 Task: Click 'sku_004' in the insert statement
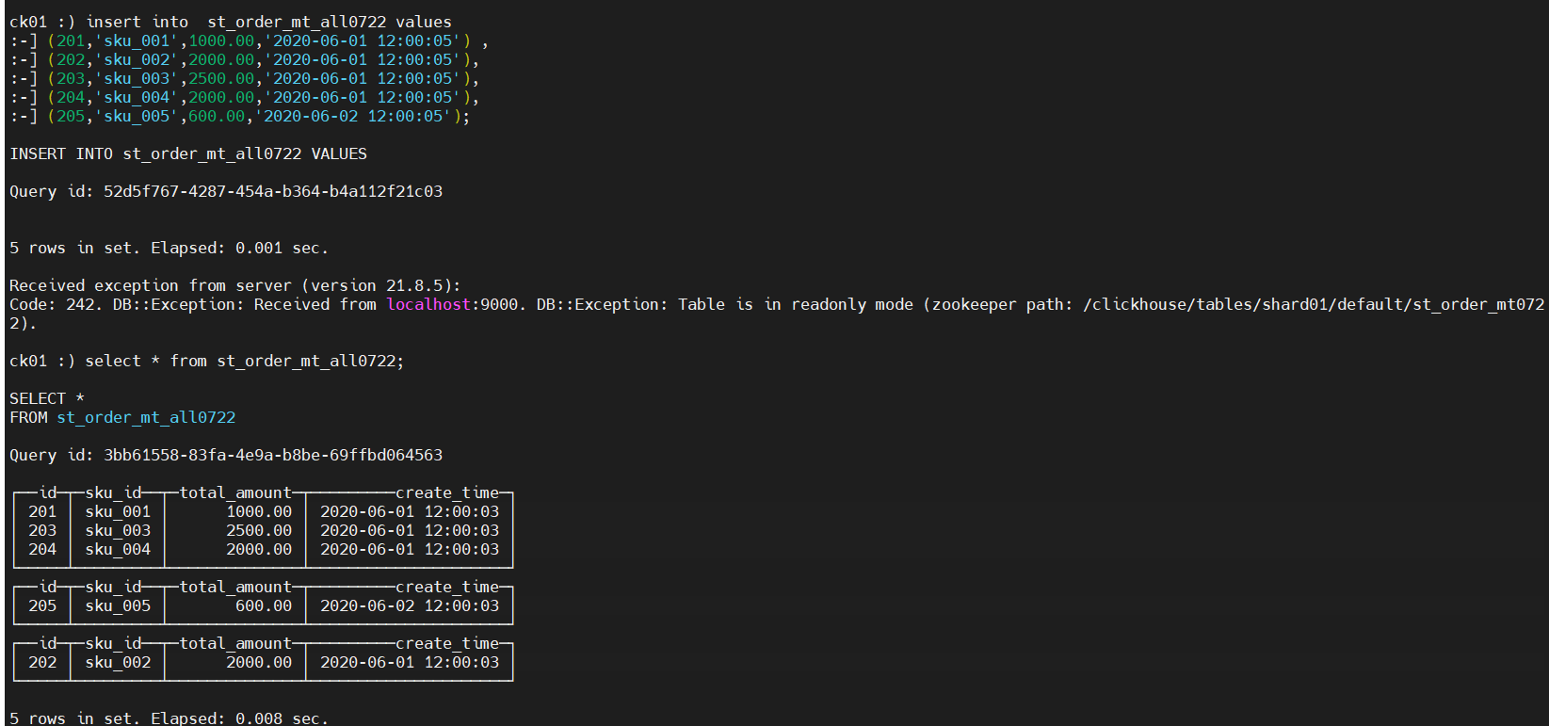(137, 97)
